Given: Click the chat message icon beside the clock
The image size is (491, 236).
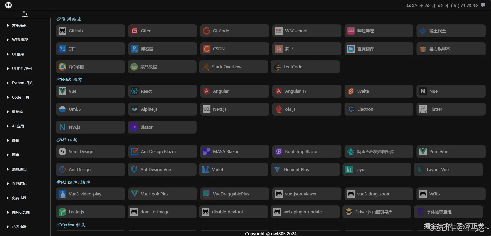Looking at the screenshot, I should [x=483, y=5].
